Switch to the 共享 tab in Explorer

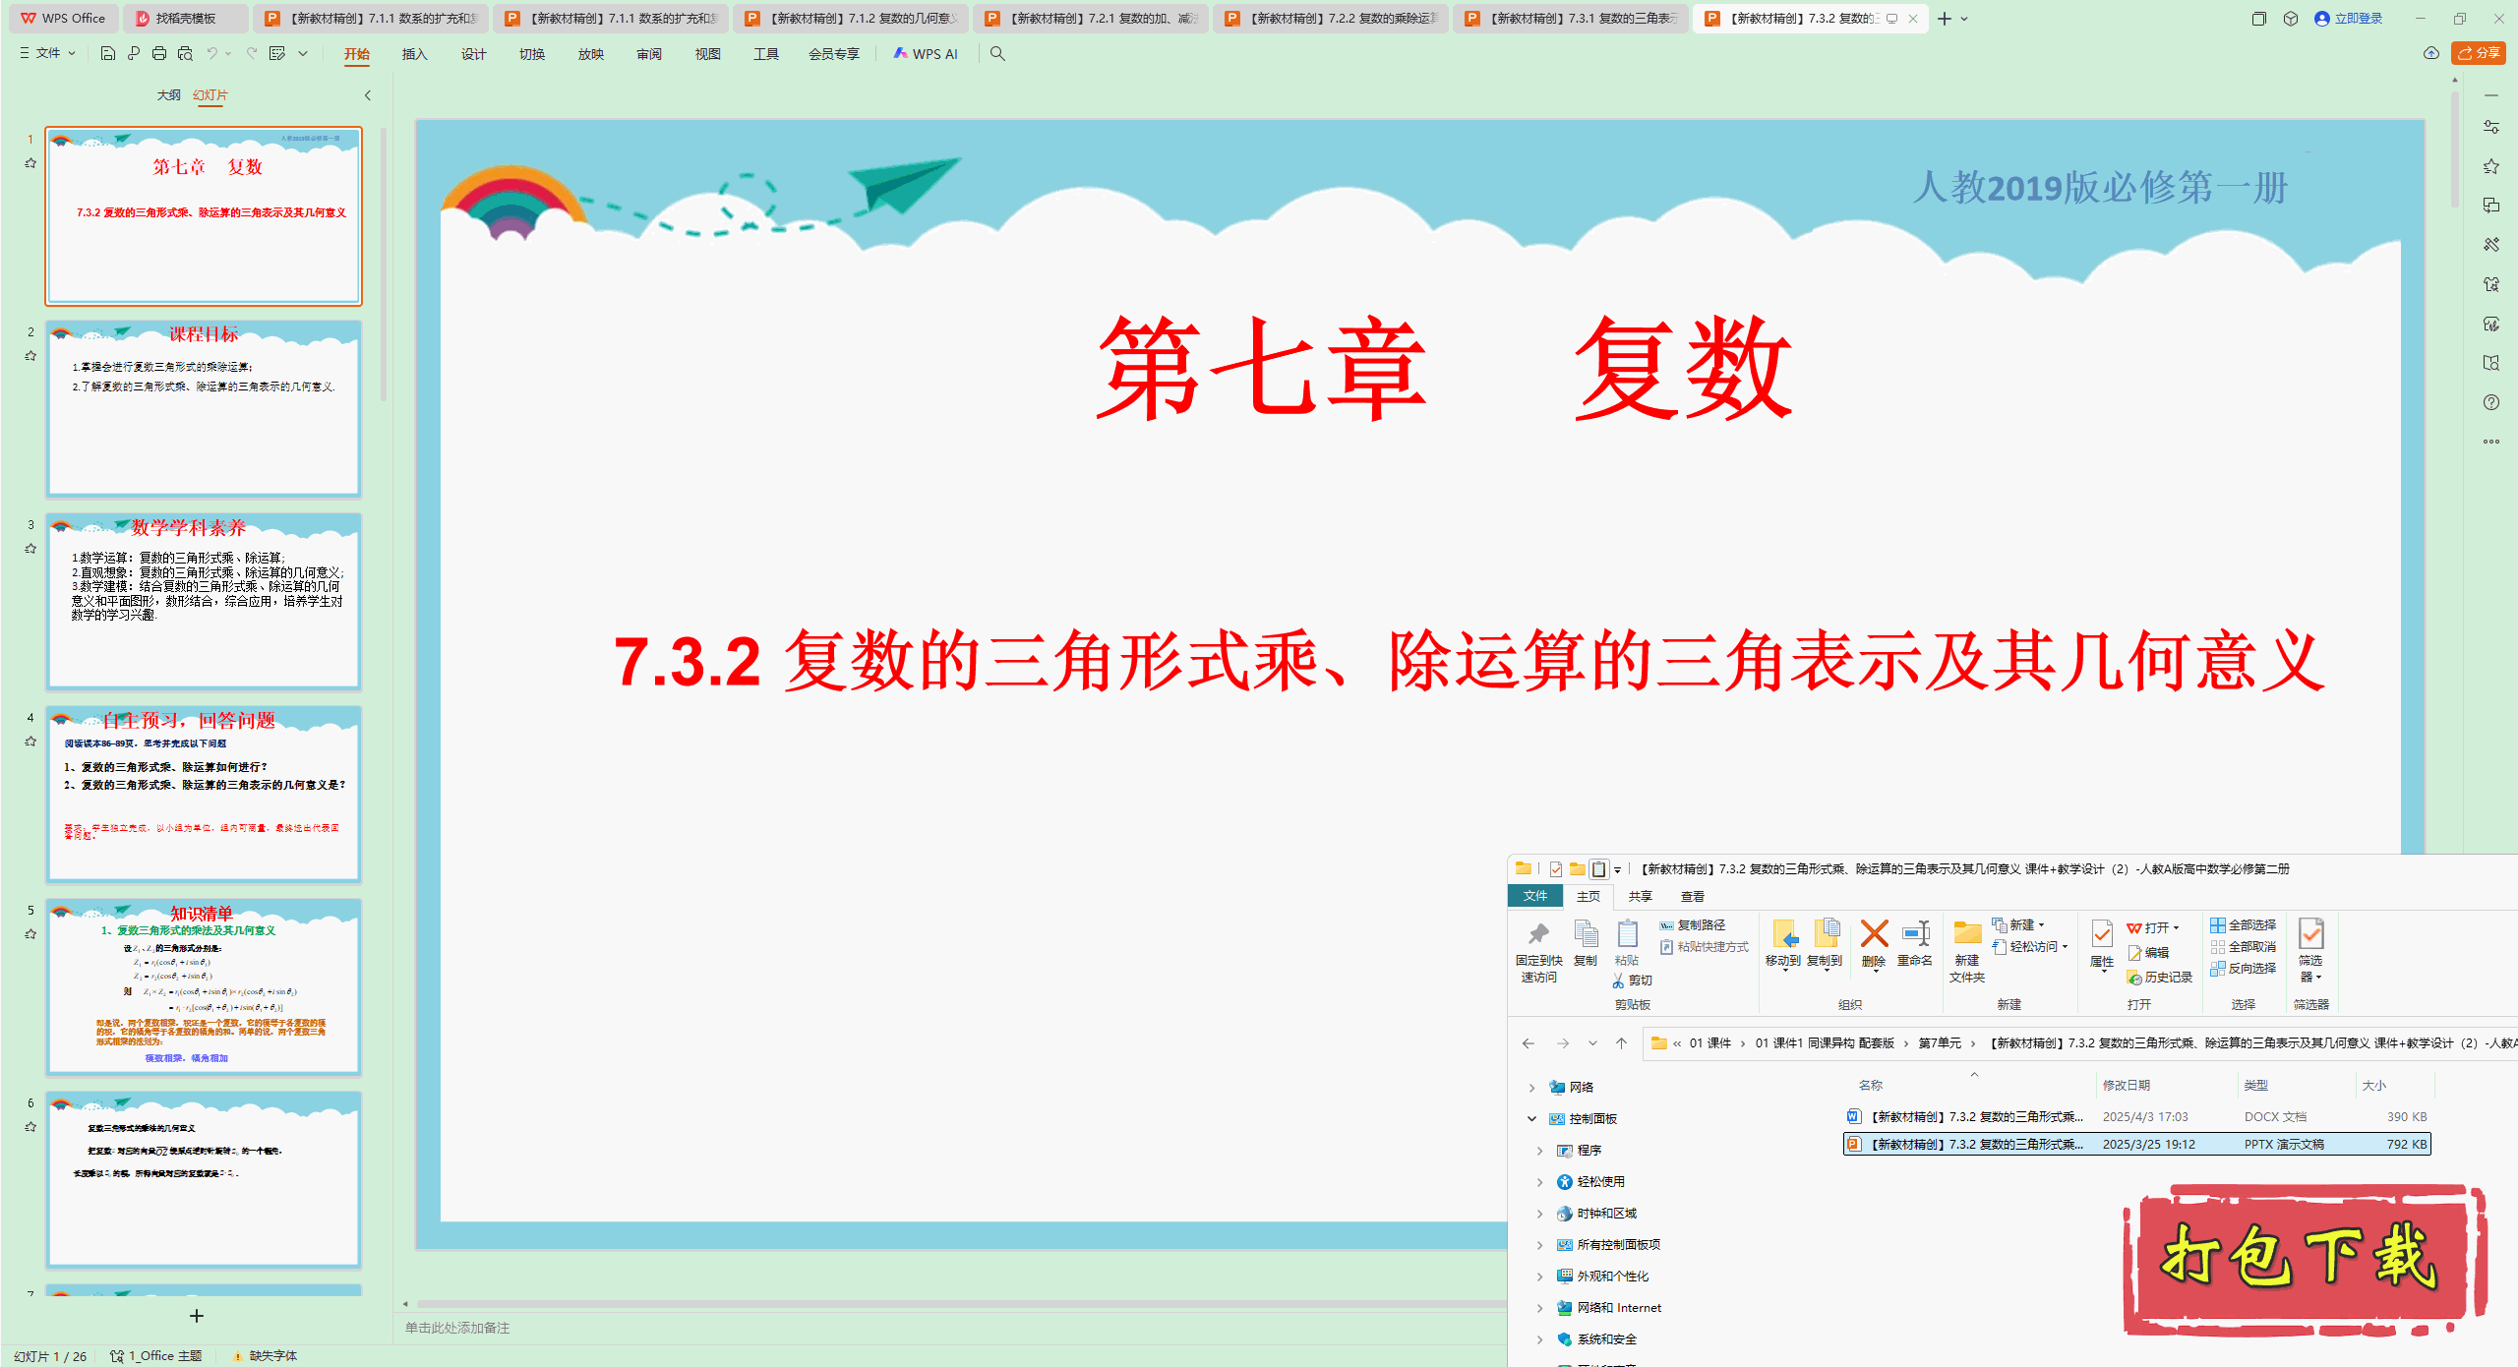point(1640,896)
